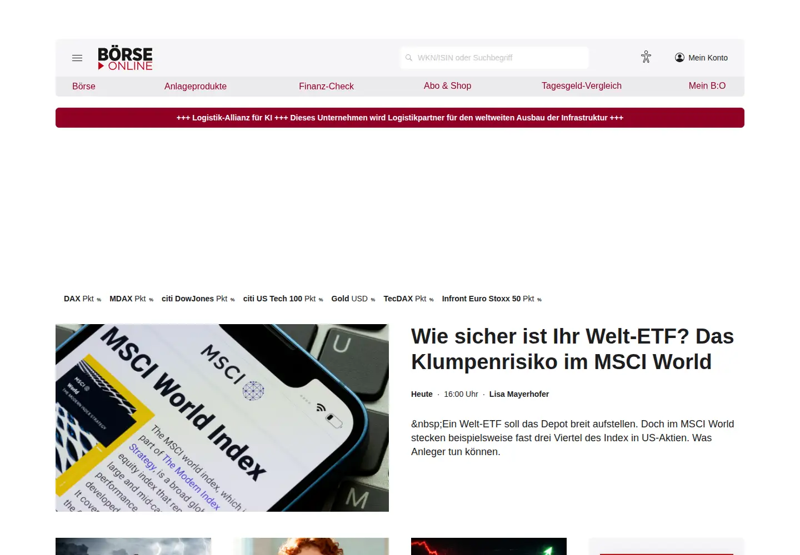The image size is (800, 555).
Task: Open the hamburger menu
Action: pyautogui.click(x=77, y=58)
